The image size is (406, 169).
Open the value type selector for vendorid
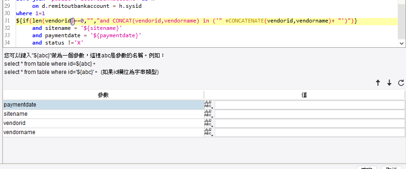click(209, 123)
